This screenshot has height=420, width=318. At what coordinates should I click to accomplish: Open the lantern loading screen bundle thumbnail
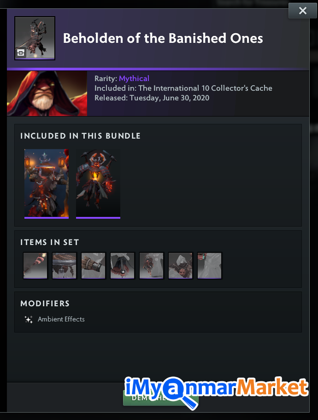pyautogui.click(x=47, y=184)
